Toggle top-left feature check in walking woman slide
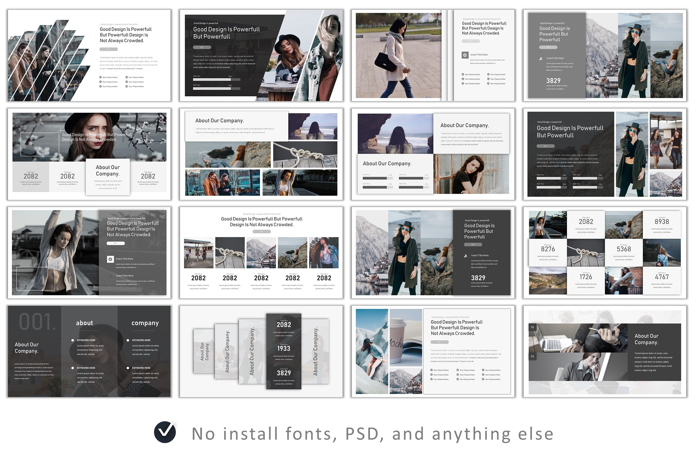The height and width of the screenshot is (464, 696). pos(463,75)
